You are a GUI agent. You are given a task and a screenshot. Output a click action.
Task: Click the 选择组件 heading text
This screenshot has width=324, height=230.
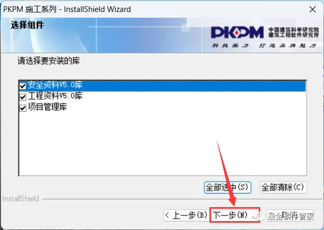(x=27, y=25)
